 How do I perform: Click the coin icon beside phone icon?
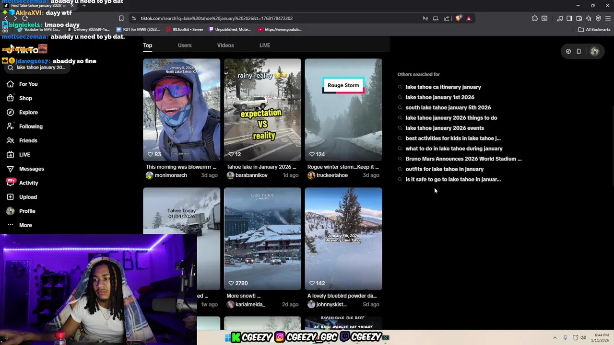[568, 51]
